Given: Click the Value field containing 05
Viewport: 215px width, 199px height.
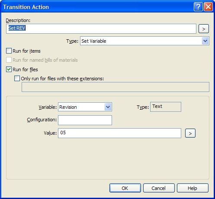Looking at the screenshot, I should tap(119, 133).
